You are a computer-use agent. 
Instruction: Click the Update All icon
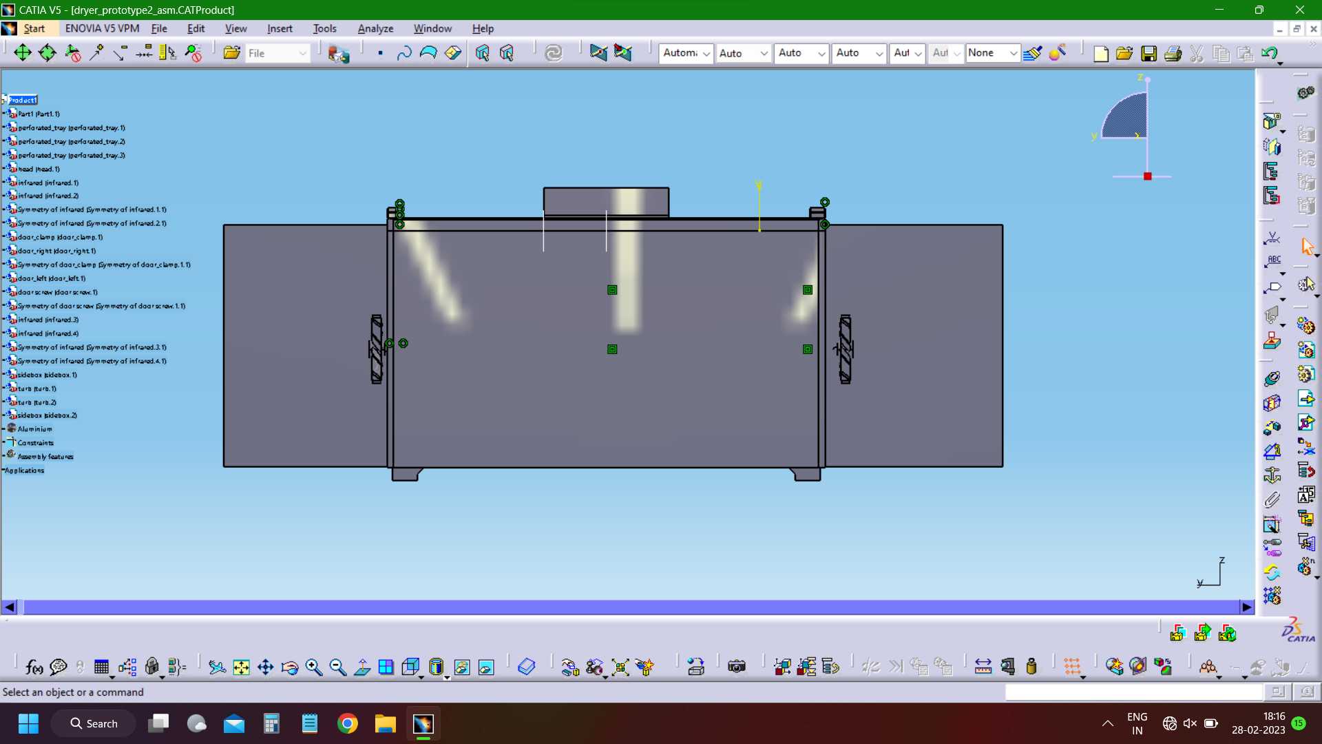pyautogui.click(x=554, y=53)
